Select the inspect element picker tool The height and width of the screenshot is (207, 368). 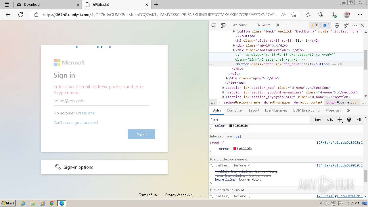(214, 25)
